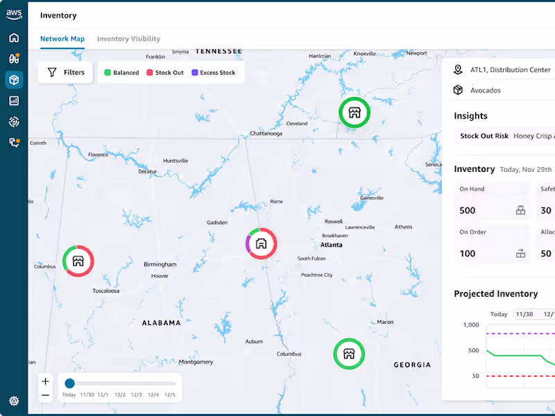Click the 11/30 timeline date marker
The height and width of the screenshot is (416, 555).
click(87, 395)
